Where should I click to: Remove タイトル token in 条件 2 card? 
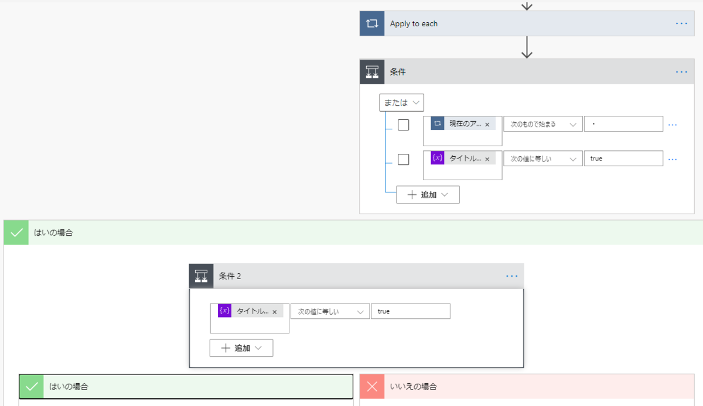click(x=274, y=312)
